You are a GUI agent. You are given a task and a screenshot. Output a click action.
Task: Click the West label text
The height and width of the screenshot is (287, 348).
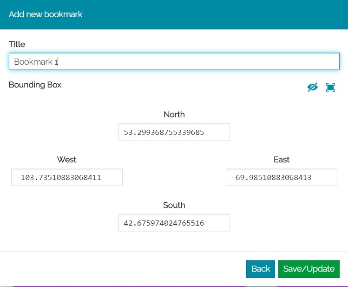pyautogui.click(x=66, y=160)
